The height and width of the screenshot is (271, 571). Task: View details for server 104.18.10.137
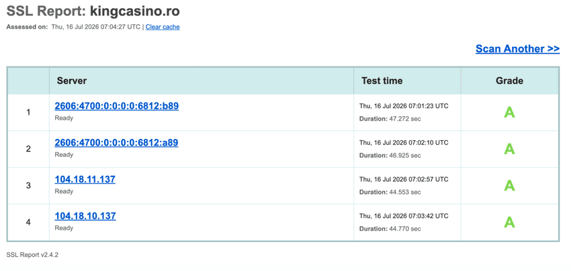[x=85, y=216]
